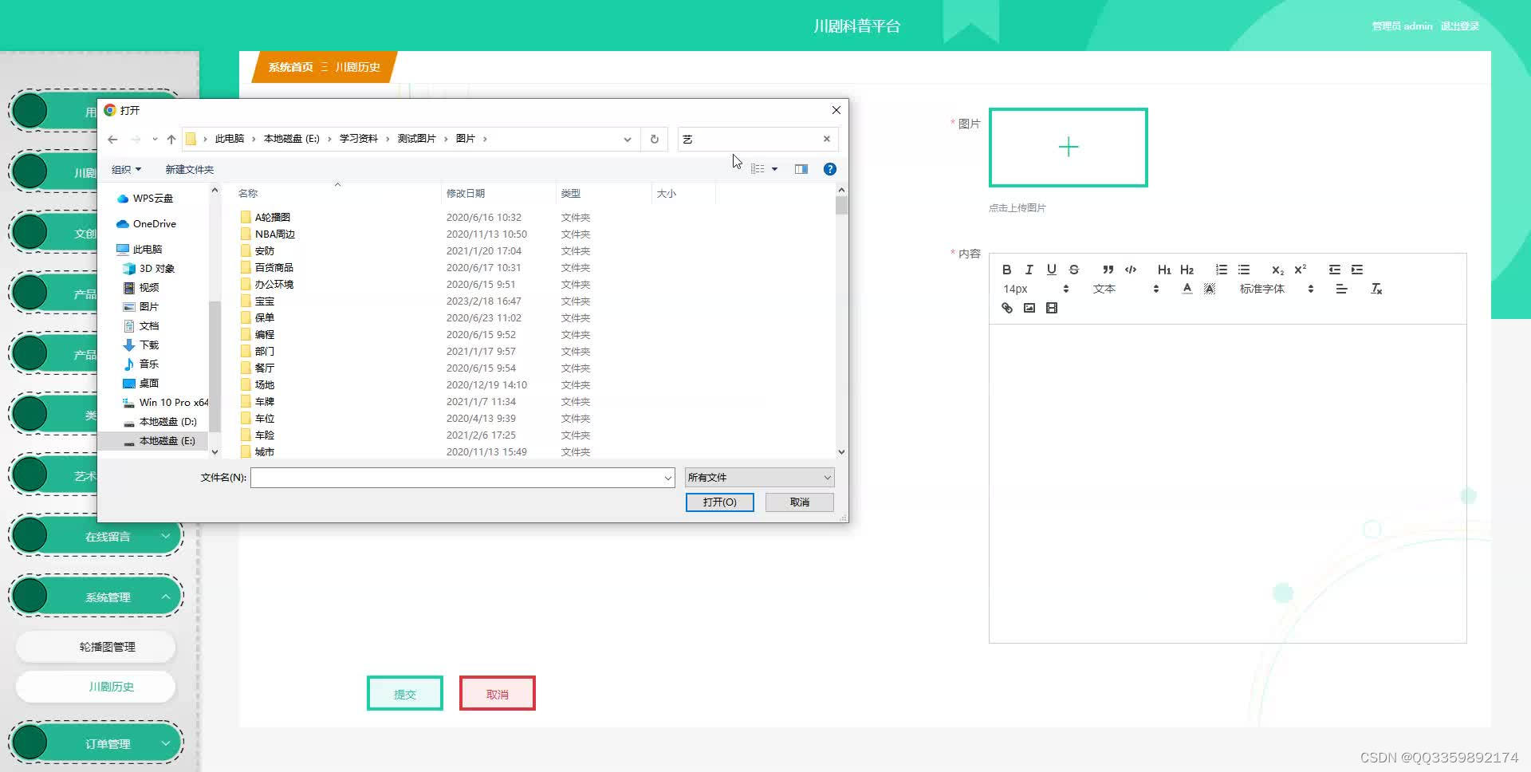Clear text formatting in editor
The height and width of the screenshot is (772, 1531).
(x=1376, y=289)
